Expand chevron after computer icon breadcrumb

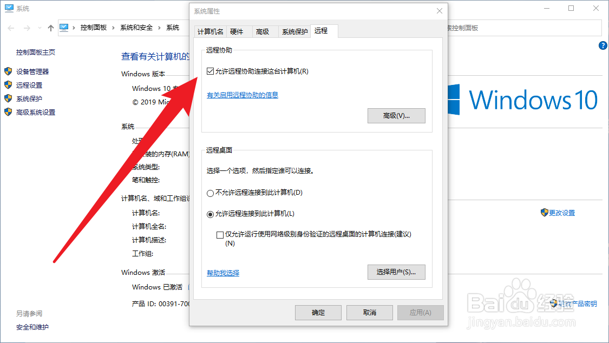(74, 28)
